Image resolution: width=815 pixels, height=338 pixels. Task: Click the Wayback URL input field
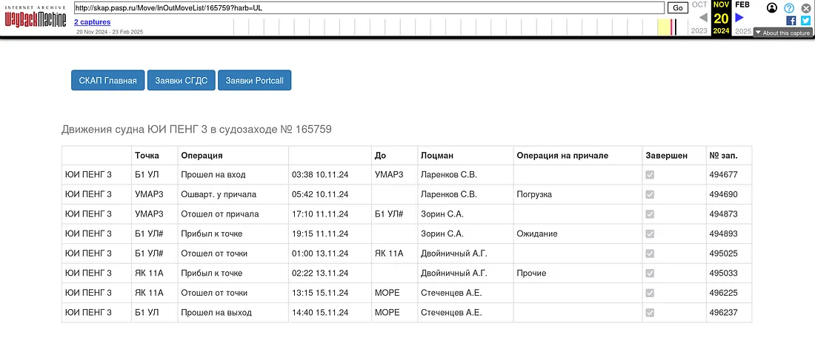(369, 7)
